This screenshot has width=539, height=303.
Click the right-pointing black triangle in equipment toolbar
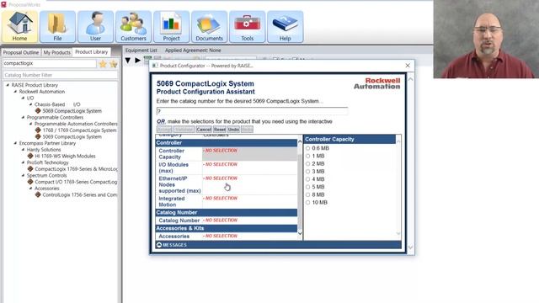point(137,61)
